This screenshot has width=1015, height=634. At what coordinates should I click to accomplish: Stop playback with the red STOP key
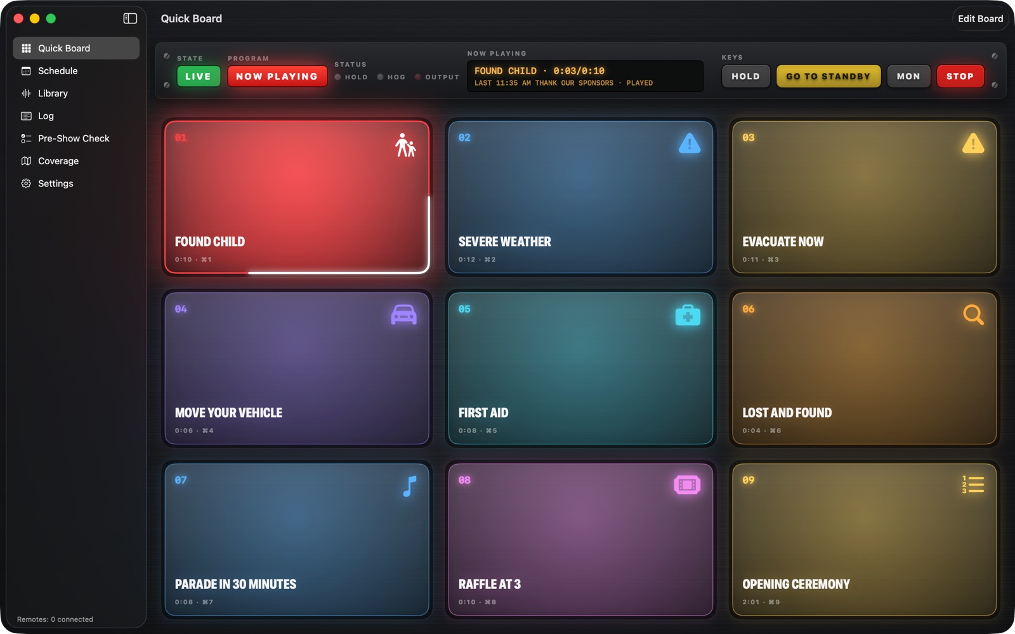coord(960,76)
